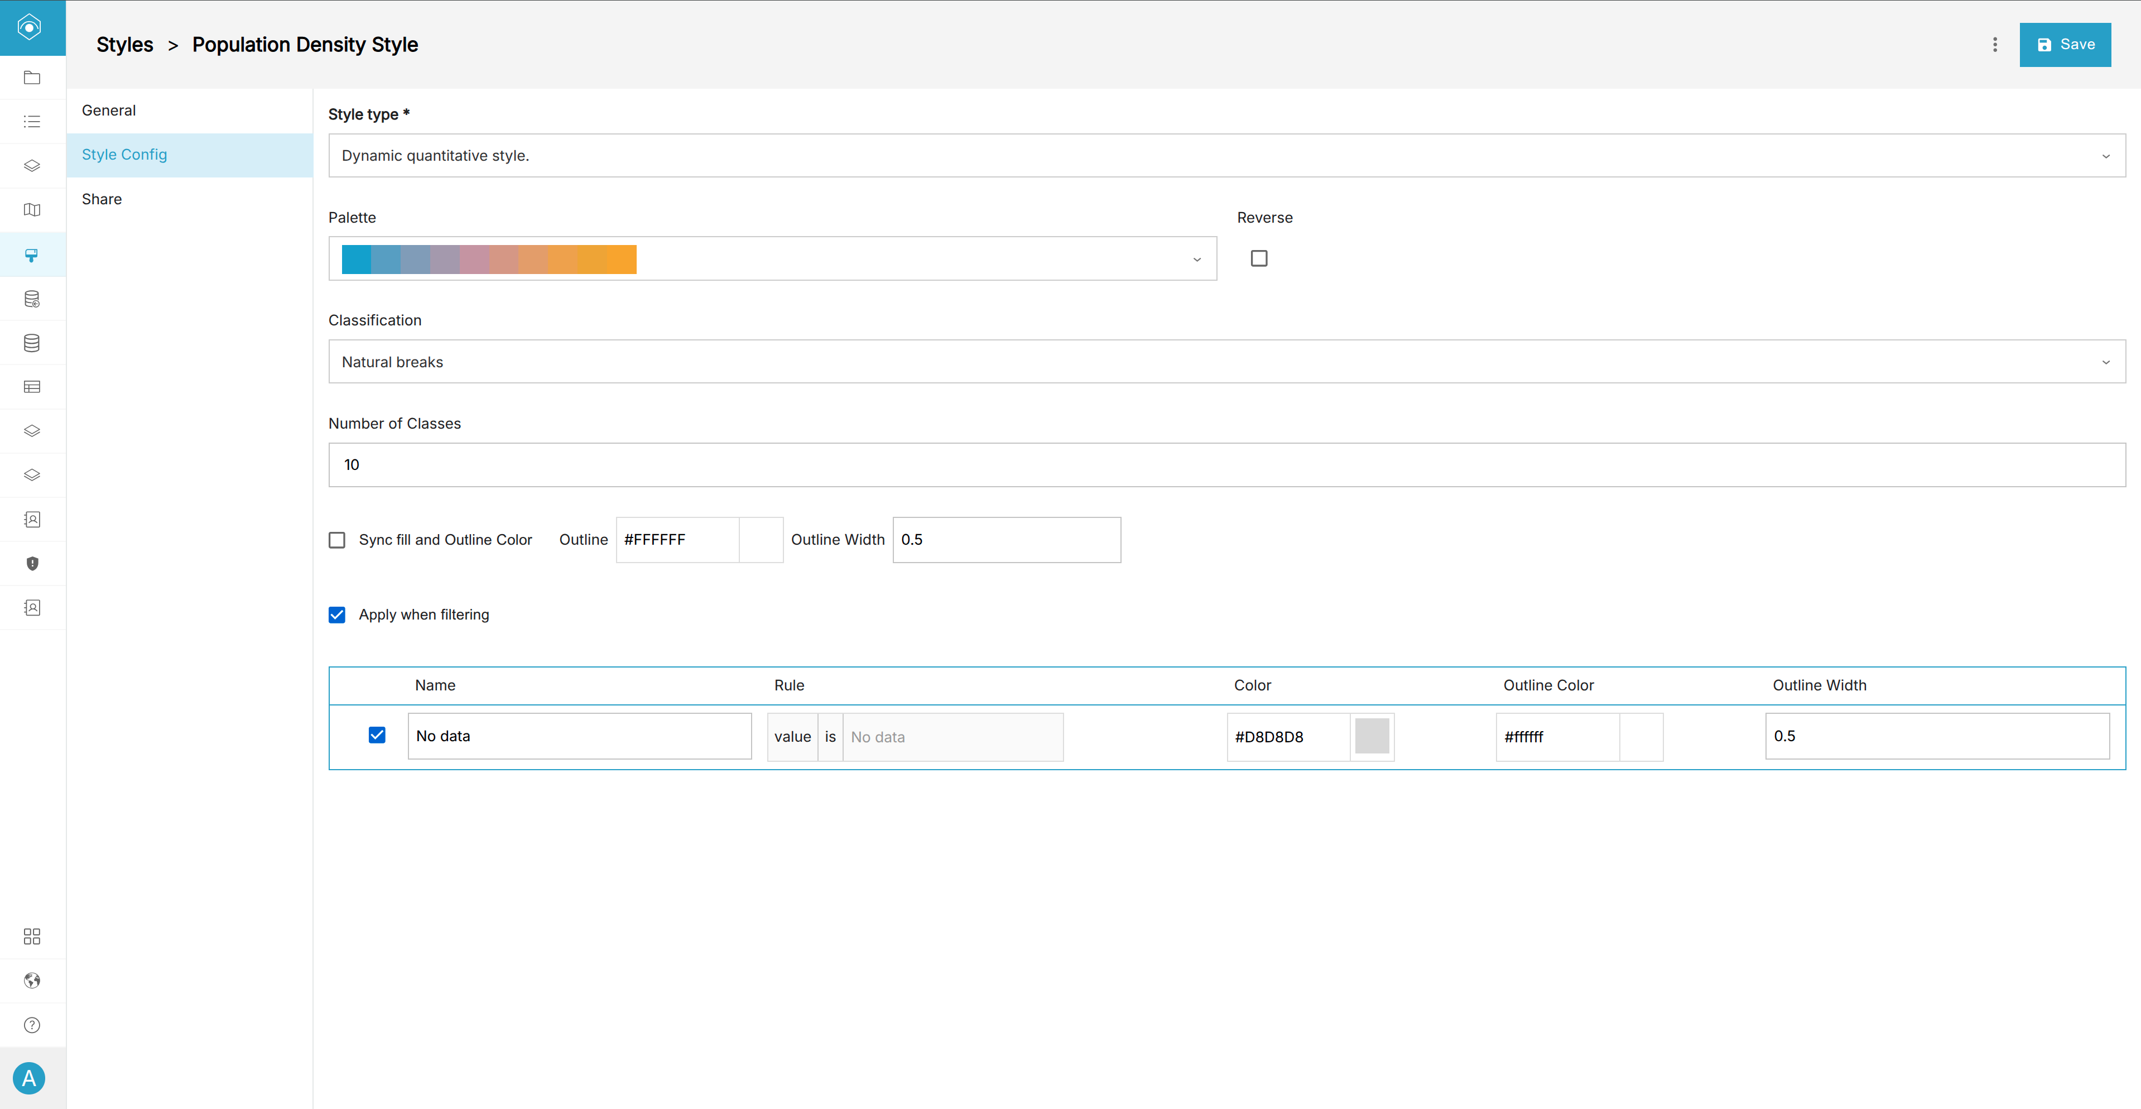Click the Outline #FFFFFF hex field
The image size is (2141, 1109).
pyautogui.click(x=677, y=540)
